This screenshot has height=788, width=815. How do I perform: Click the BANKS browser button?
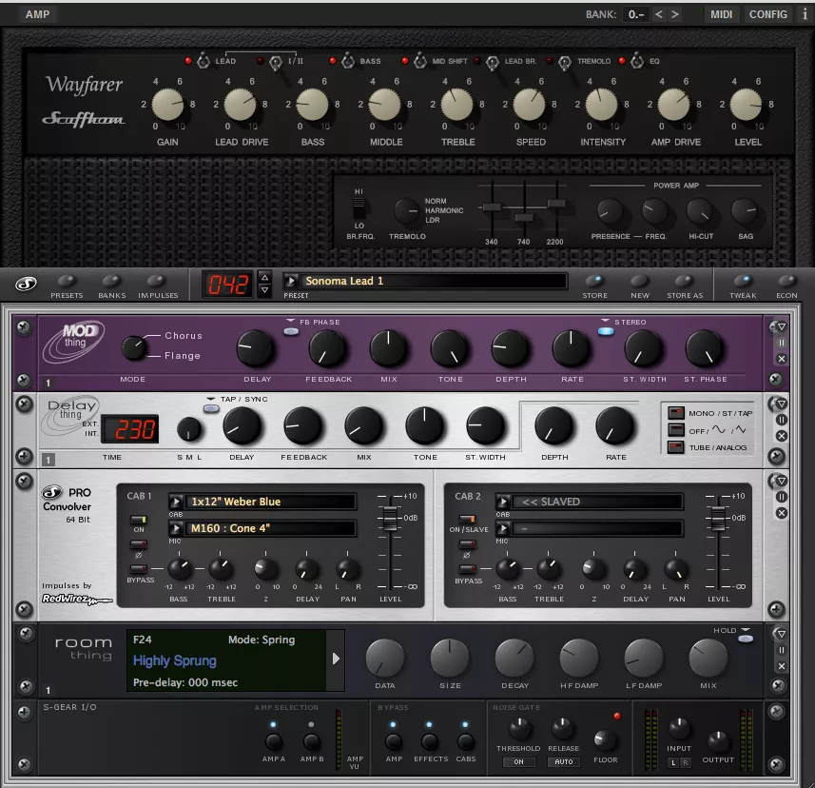[x=110, y=282]
